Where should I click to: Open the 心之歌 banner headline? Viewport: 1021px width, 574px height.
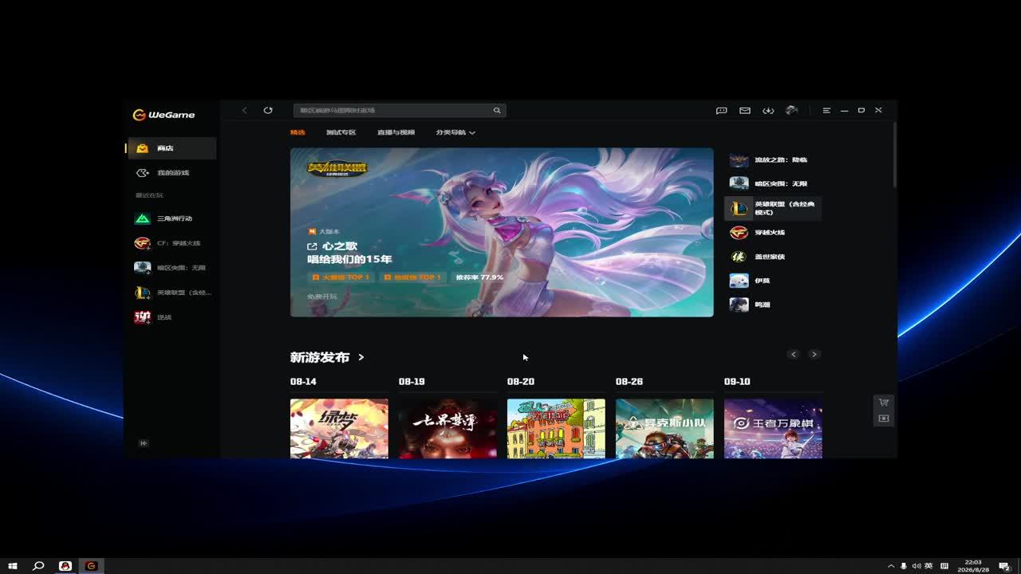tap(340, 246)
